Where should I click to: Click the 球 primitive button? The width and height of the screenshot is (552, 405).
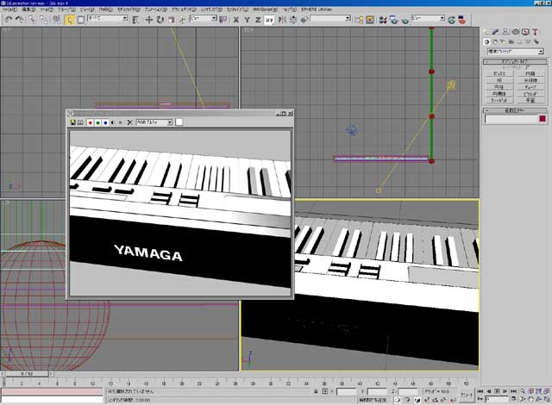click(499, 80)
